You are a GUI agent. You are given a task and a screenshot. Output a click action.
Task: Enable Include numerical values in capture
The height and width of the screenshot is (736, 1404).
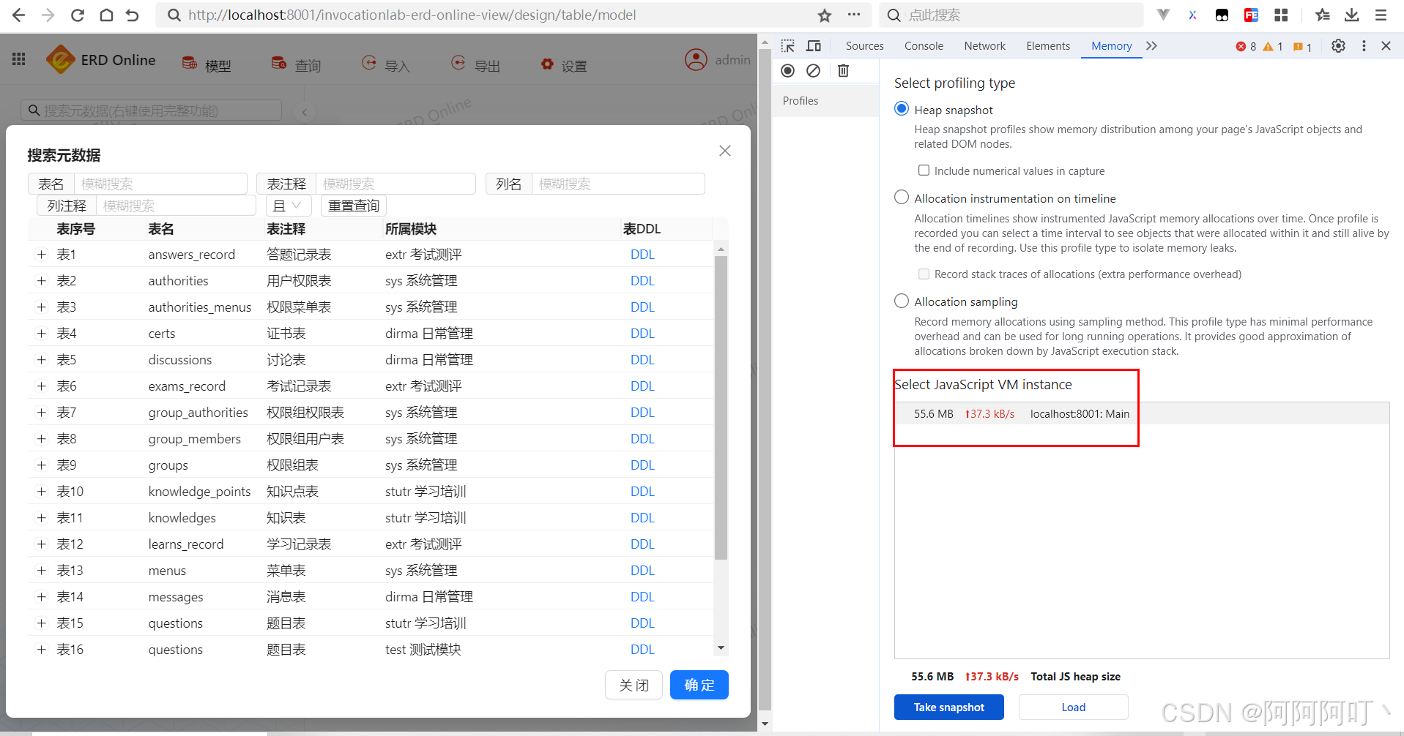[x=924, y=170]
